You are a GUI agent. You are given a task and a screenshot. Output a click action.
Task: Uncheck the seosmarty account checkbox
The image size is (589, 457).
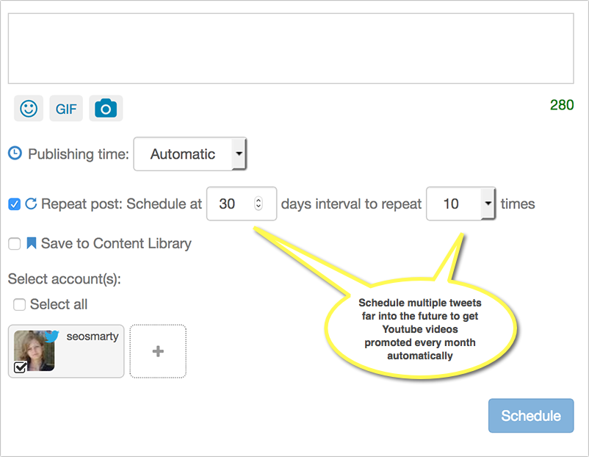tap(21, 367)
